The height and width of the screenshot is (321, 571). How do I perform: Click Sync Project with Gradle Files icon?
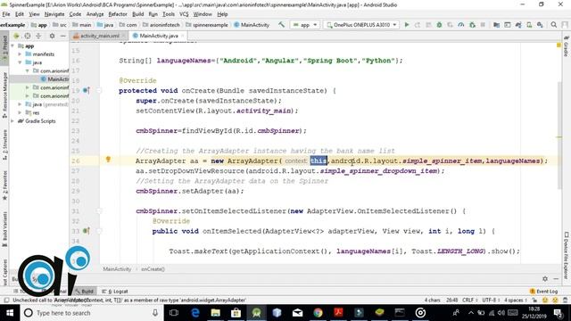[518, 25]
